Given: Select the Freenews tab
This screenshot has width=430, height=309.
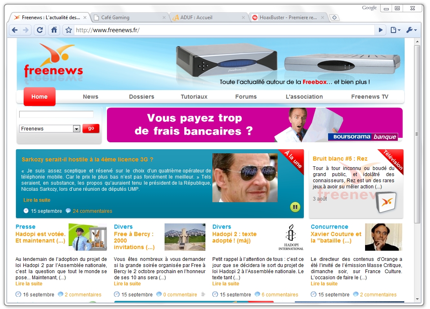Looking at the screenshot, I should click(x=49, y=18).
